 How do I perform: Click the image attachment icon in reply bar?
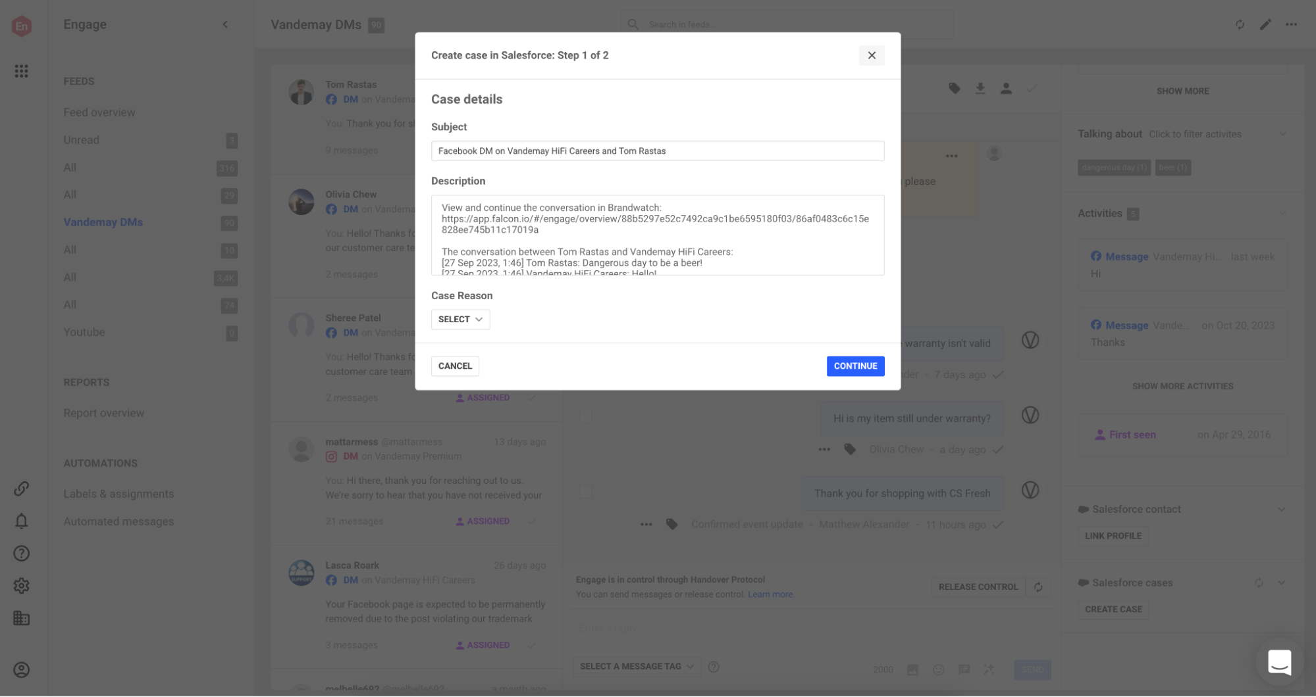click(x=912, y=669)
